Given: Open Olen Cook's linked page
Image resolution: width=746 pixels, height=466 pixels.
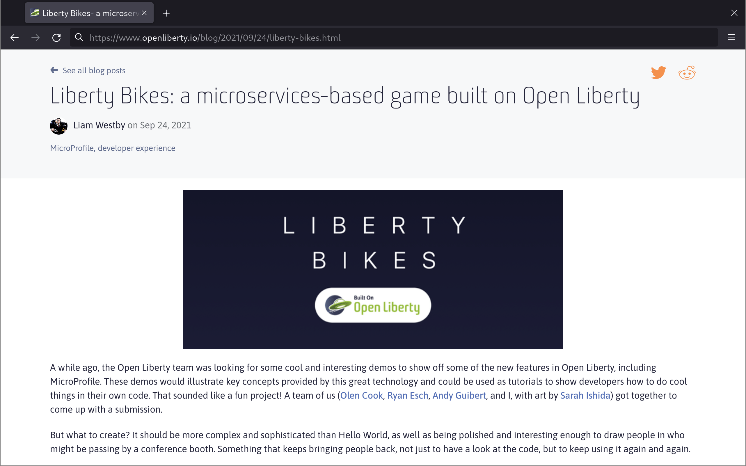Looking at the screenshot, I should point(361,395).
